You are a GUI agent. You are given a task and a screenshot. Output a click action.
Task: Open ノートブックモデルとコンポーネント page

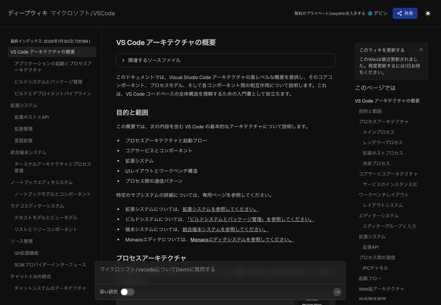(x=53, y=194)
